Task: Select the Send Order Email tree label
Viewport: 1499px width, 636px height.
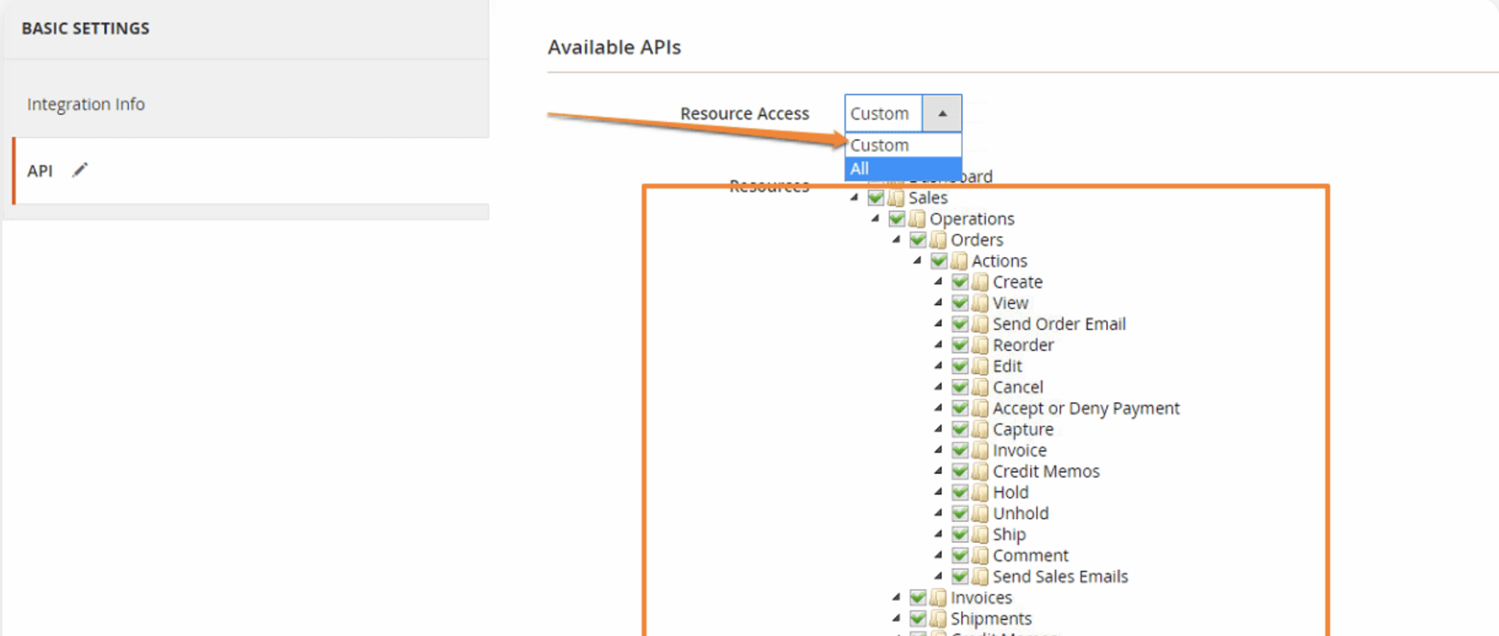Action: (x=1058, y=324)
